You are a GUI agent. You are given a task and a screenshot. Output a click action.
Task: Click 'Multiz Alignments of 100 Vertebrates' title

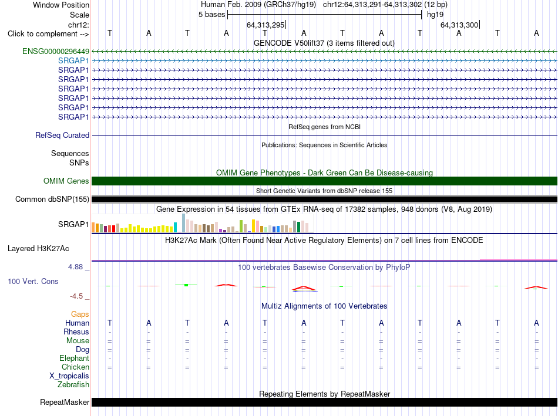pos(324,306)
